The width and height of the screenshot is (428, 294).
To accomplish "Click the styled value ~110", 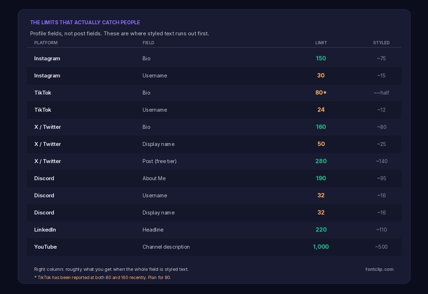I will [381, 230].
